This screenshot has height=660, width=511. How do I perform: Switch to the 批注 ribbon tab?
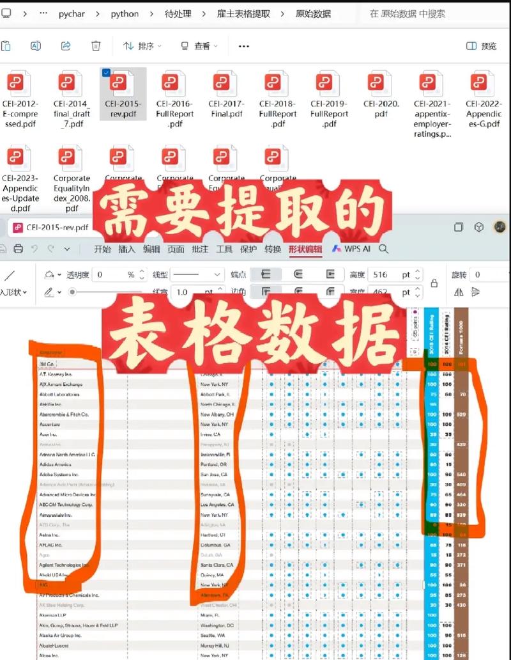[x=198, y=249]
